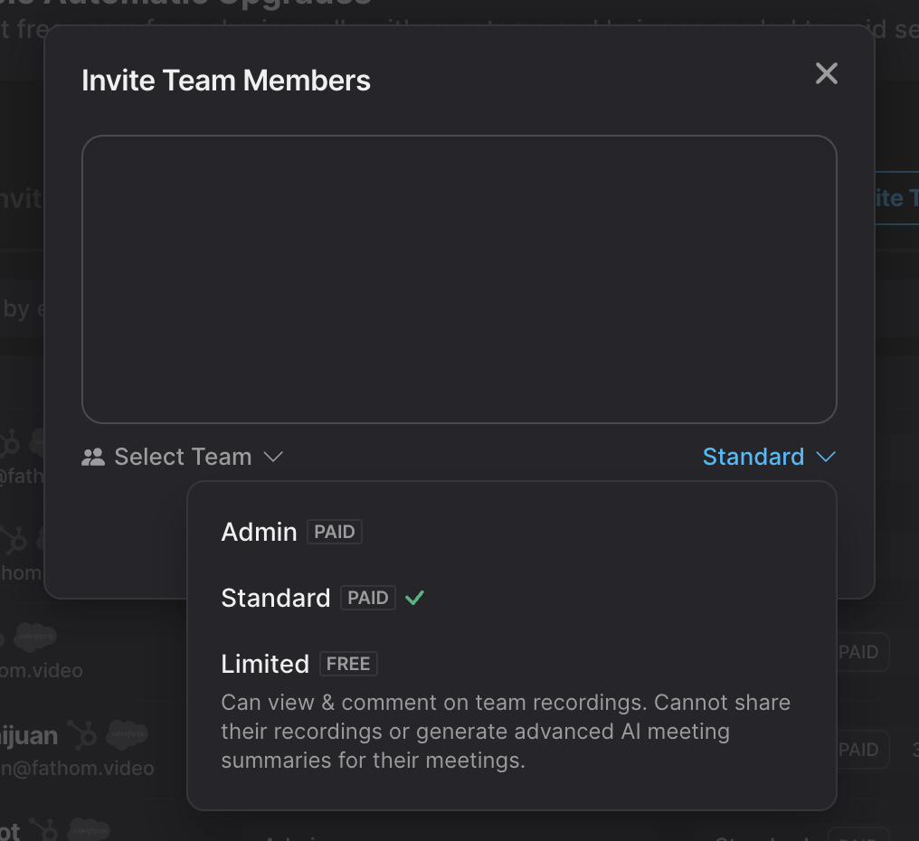
Task: Open the blue Standard role dropdown
Action: coord(769,457)
